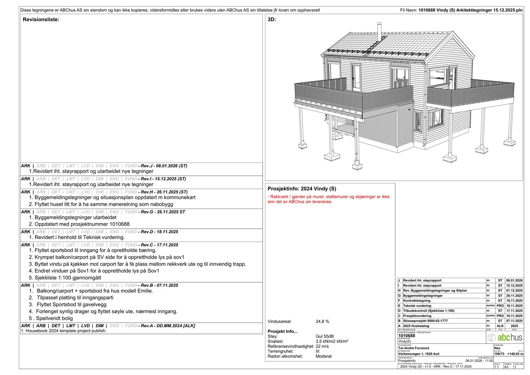
Task: Select the publiseringstid 08.01.2026 - 11:50 field
Action: [x=480, y=360]
